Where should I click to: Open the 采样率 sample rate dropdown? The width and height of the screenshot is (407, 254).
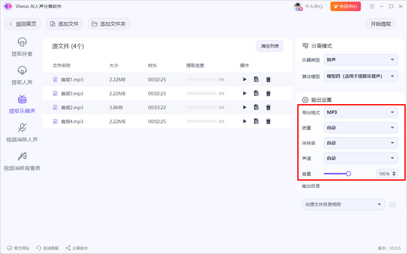pyautogui.click(x=361, y=143)
